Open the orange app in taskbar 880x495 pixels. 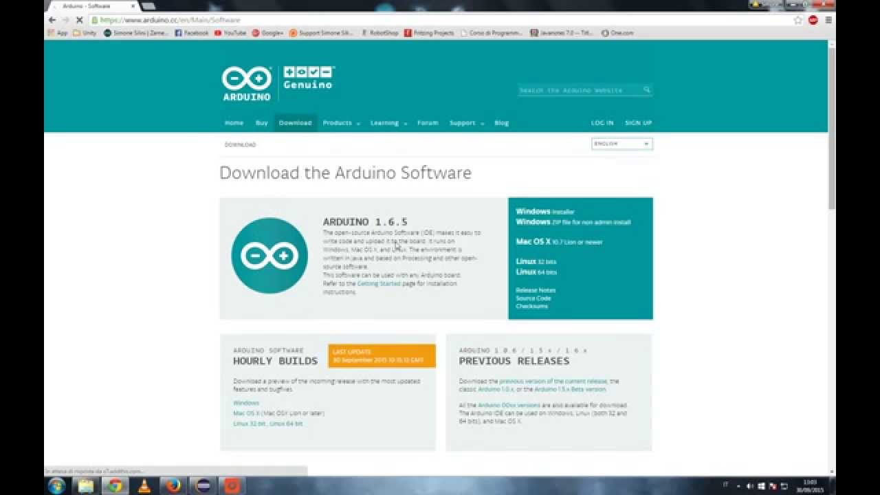click(x=232, y=485)
